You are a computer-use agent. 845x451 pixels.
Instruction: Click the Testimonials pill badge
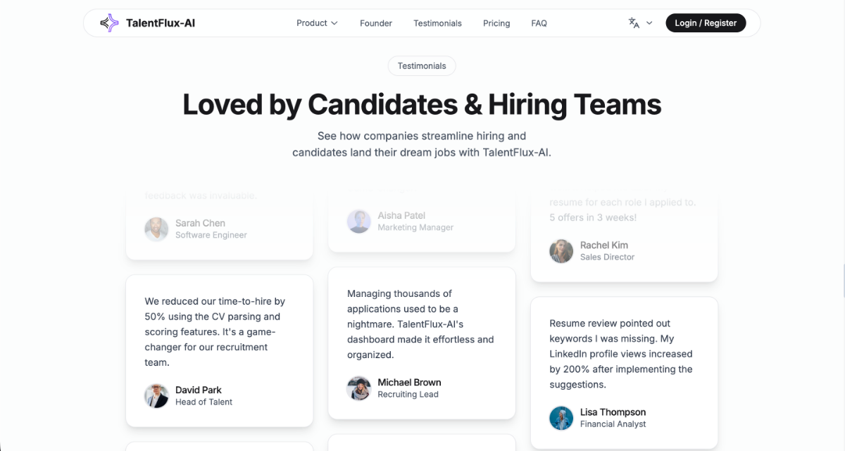click(x=422, y=65)
